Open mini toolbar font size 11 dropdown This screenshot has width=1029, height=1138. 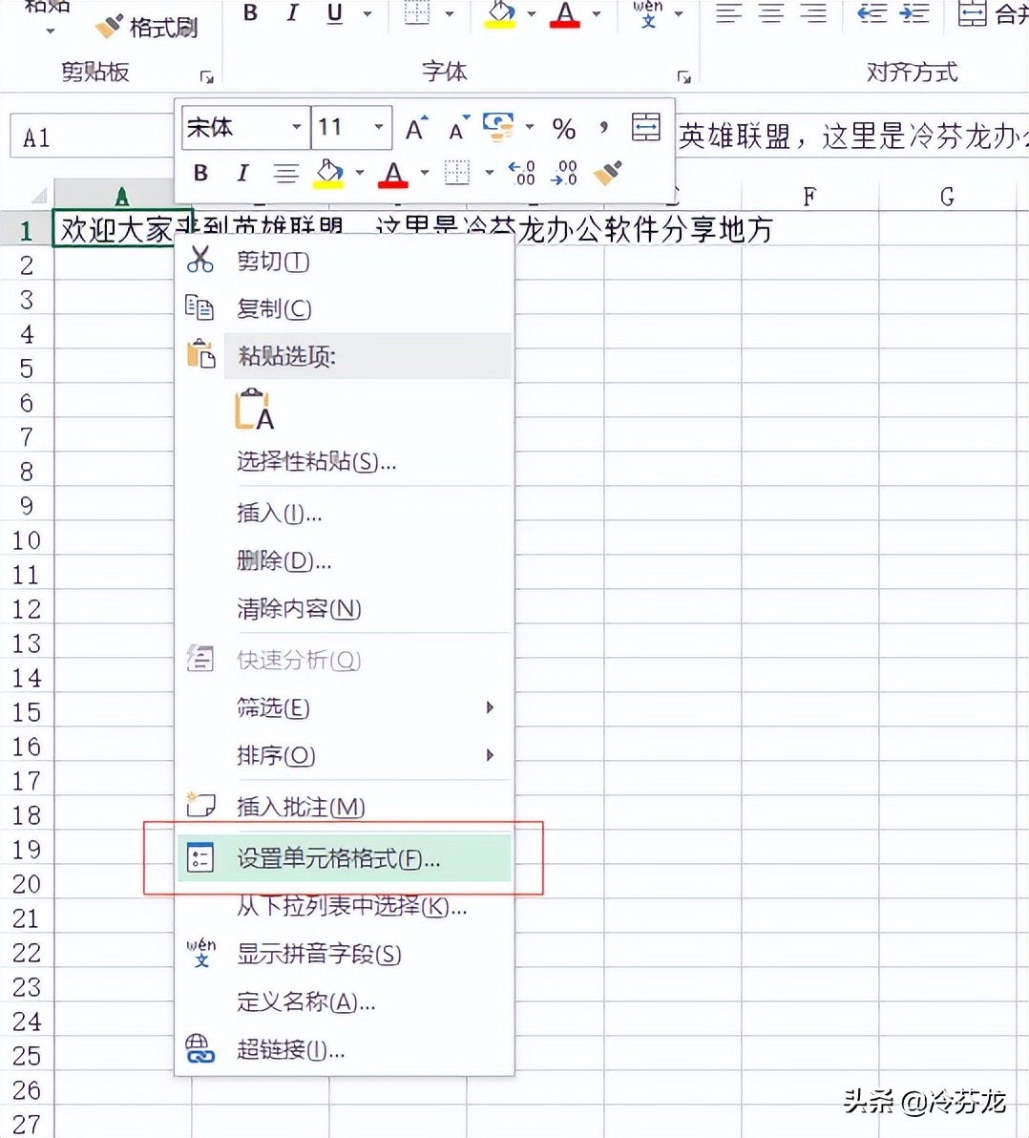(379, 127)
